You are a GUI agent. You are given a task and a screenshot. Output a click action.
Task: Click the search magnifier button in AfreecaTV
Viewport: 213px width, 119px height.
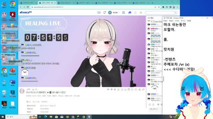(175, 13)
